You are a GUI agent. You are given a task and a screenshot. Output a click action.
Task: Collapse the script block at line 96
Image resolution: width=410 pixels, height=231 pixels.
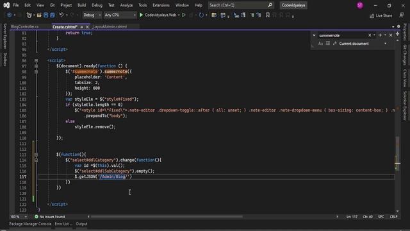point(36,60)
